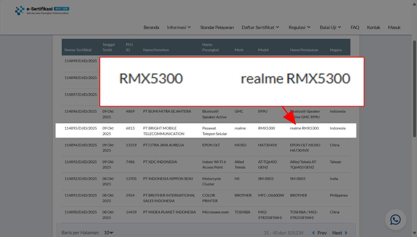Expand the Daftar Sertifikat dropdown

(260, 27)
